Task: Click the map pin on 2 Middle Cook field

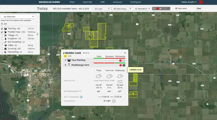Action: [x=134, y=80]
